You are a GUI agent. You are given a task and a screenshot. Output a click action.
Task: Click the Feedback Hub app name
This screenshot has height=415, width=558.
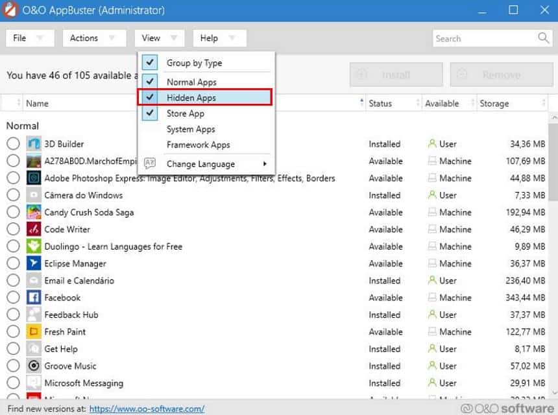click(x=71, y=314)
